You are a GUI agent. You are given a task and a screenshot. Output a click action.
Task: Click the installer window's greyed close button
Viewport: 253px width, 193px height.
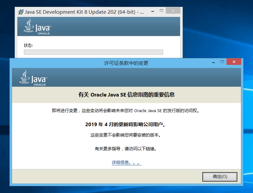click(x=173, y=11)
